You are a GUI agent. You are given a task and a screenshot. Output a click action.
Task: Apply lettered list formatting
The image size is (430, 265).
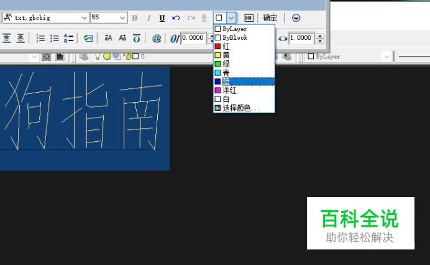(68, 38)
